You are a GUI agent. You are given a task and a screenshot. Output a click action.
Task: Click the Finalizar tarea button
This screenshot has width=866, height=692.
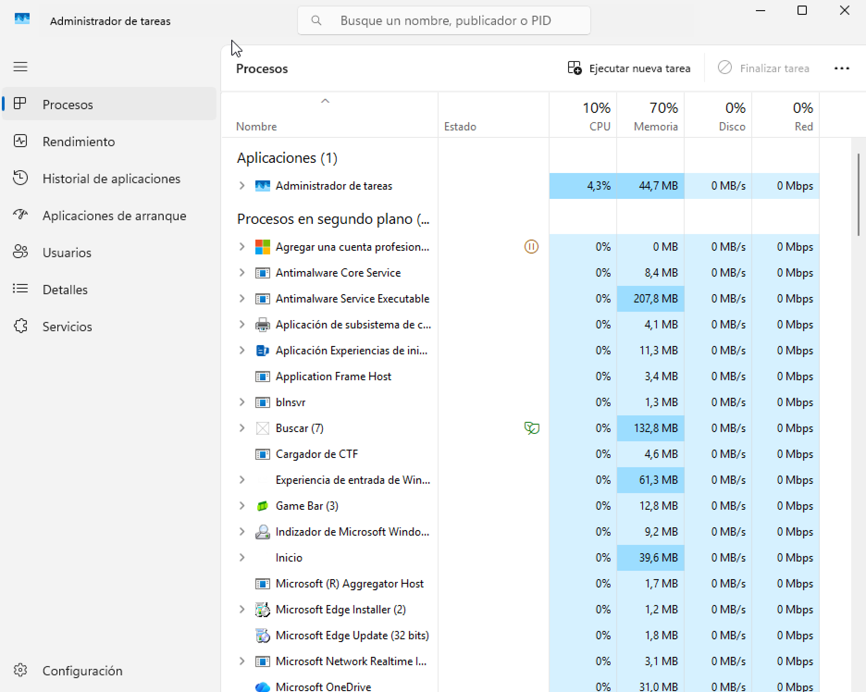click(764, 68)
